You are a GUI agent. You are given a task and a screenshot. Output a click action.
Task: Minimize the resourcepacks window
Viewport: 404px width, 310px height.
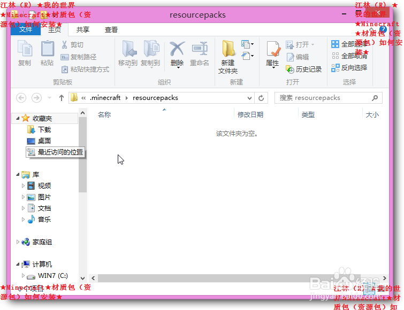[344, 14]
